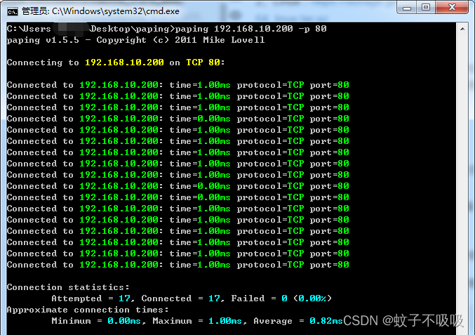Viewport: 475px width, 335px height.
Task: Maximize the cmd.exe window
Action: coord(426,8)
